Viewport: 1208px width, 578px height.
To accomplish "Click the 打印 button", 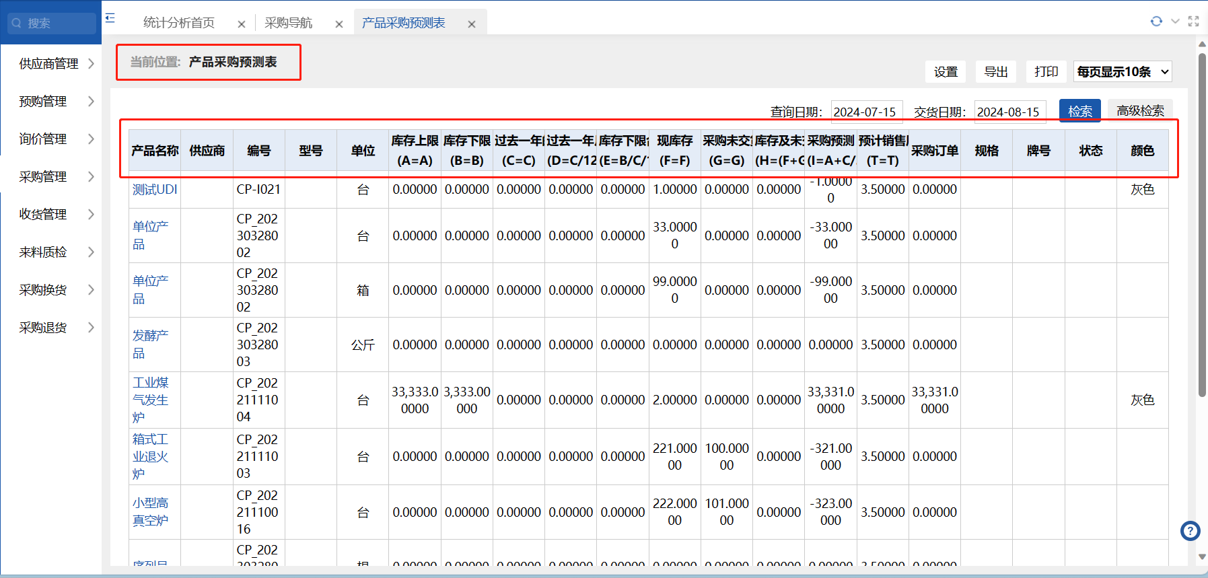I will click(x=1046, y=72).
